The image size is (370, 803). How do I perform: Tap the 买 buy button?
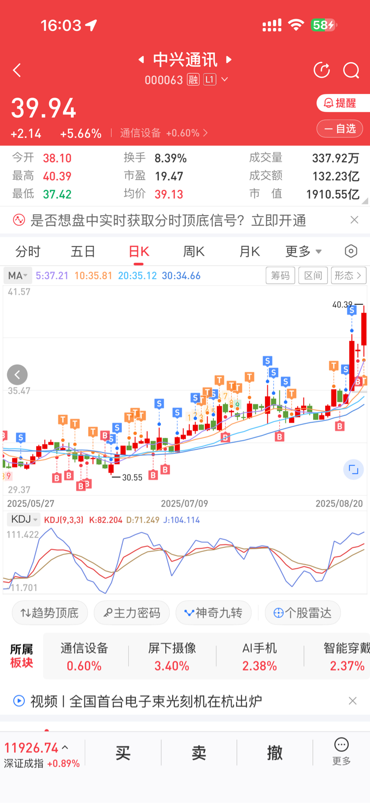(x=123, y=753)
